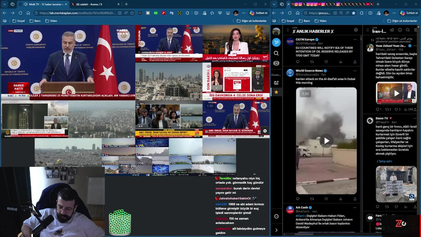This screenshot has height=237, width=421.
Task: Select the İBB Davasında 4. celse stream tile
Action: (236, 82)
